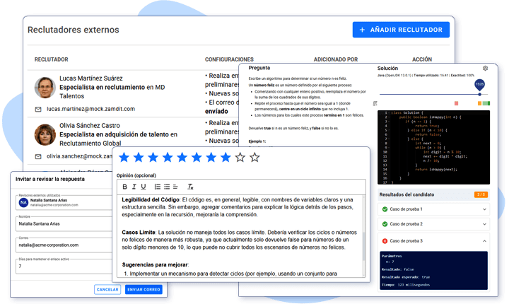Image resolution: width=509 pixels, height=304 pixels.
Task: Toggle bold formatting in opinion editor
Action: point(124,187)
